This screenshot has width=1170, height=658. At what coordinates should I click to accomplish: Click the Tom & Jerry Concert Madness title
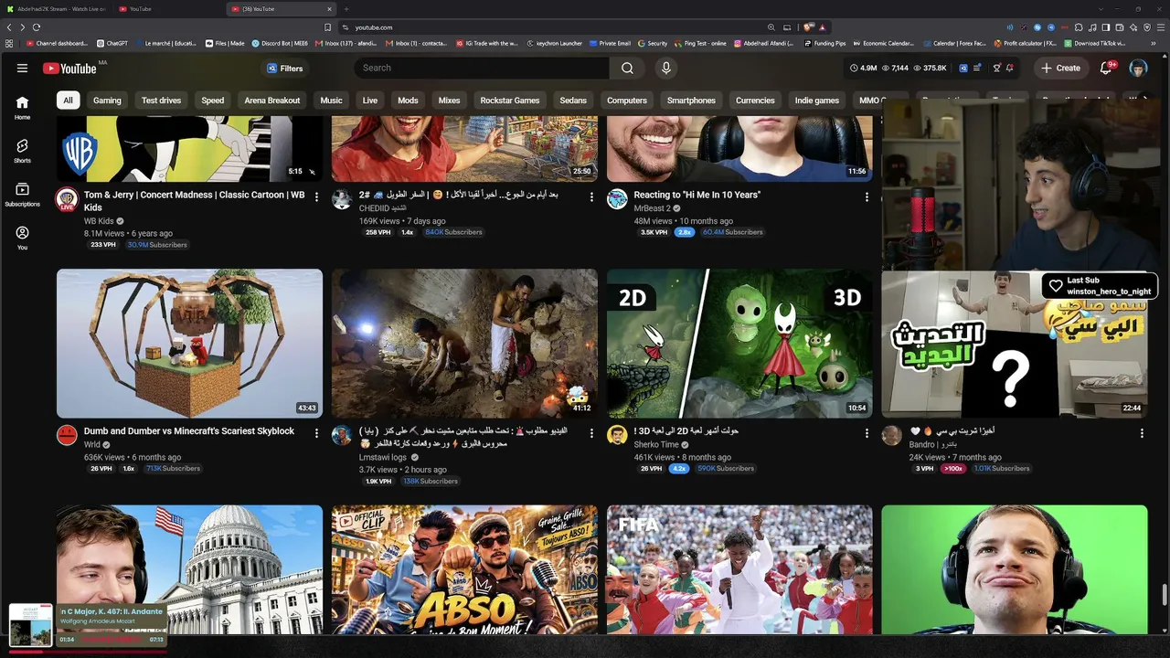click(194, 201)
